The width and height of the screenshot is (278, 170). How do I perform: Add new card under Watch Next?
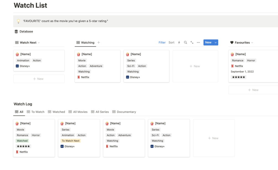(39, 79)
